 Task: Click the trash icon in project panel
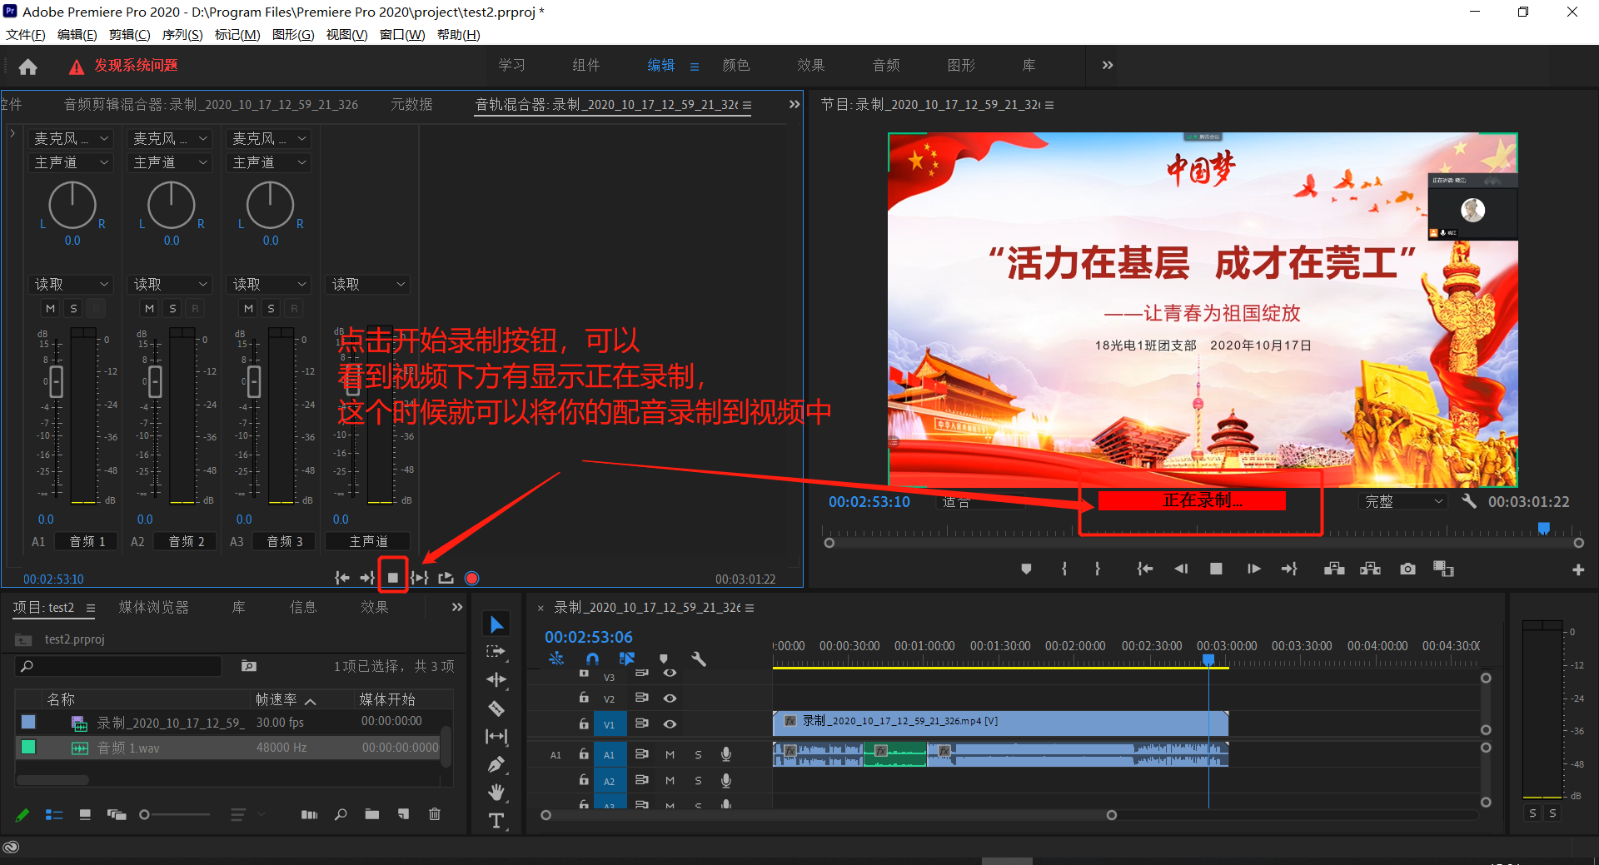[434, 814]
